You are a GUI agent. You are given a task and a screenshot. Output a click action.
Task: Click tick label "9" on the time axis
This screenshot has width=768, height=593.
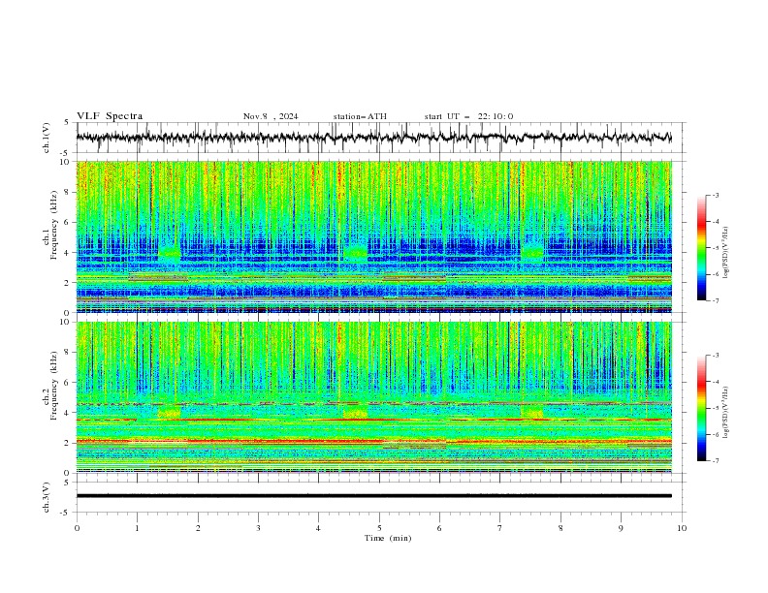point(621,528)
